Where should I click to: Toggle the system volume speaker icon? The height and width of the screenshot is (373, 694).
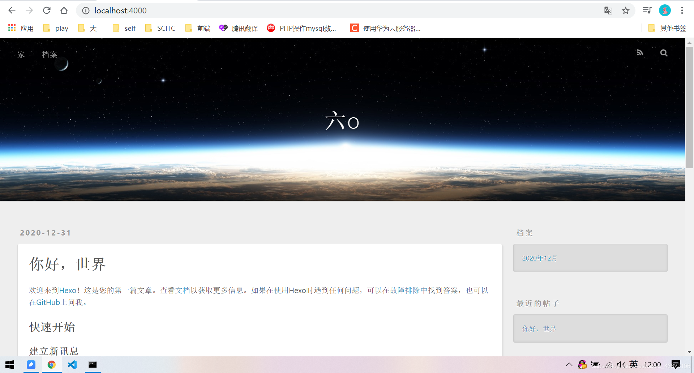point(621,365)
